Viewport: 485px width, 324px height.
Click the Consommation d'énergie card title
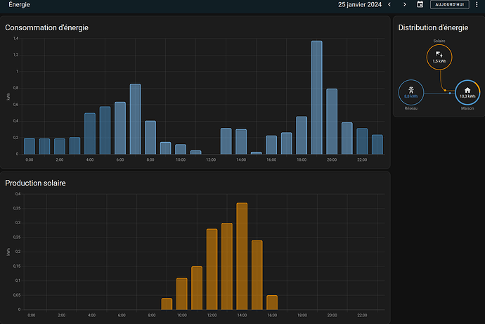tap(46, 27)
